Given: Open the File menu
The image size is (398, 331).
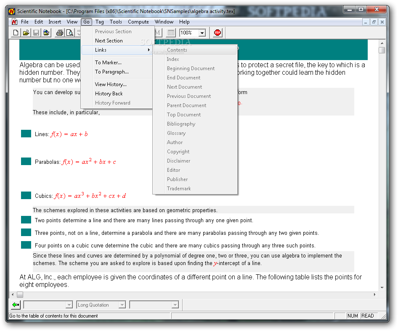Looking at the screenshot, I should tap(25, 22).
